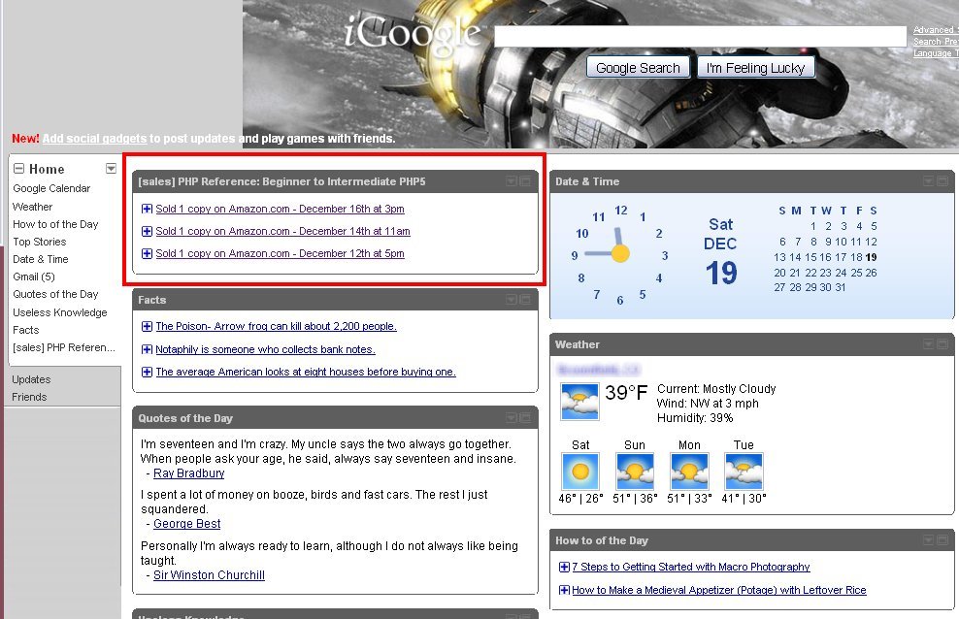Click the analog clock face

[x=619, y=253]
